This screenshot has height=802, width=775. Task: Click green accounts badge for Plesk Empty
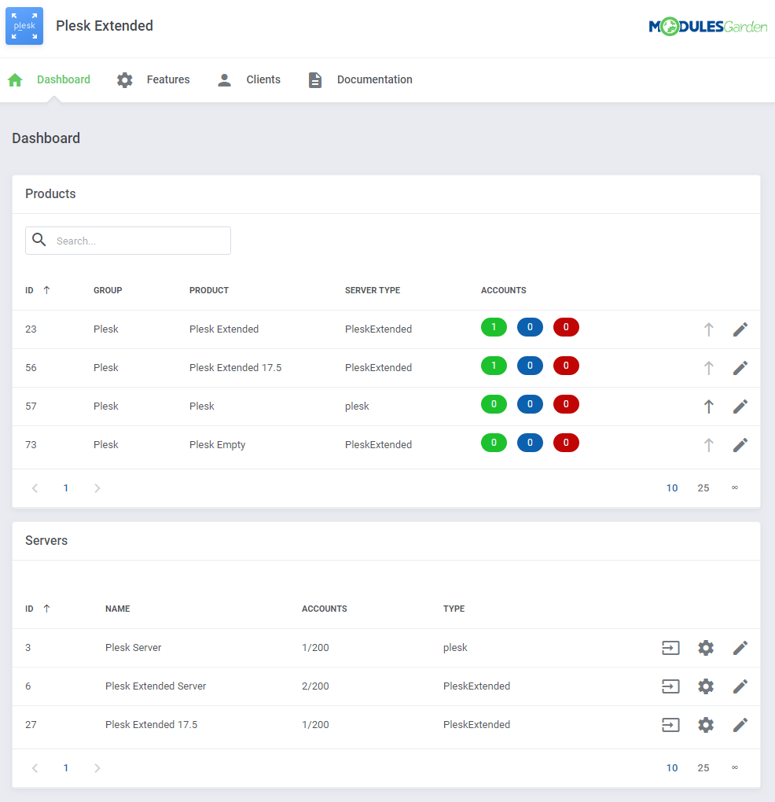click(x=494, y=443)
